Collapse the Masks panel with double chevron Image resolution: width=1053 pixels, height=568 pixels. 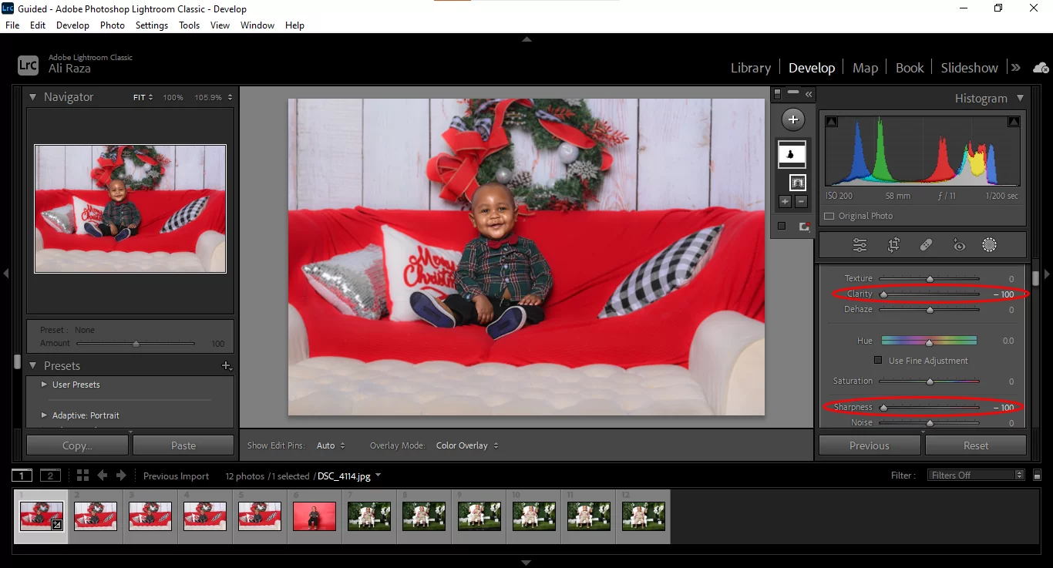[809, 94]
